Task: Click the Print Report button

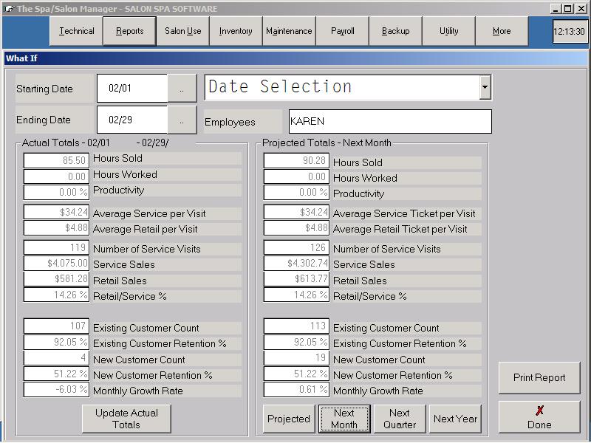Action: (x=539, y=377)
